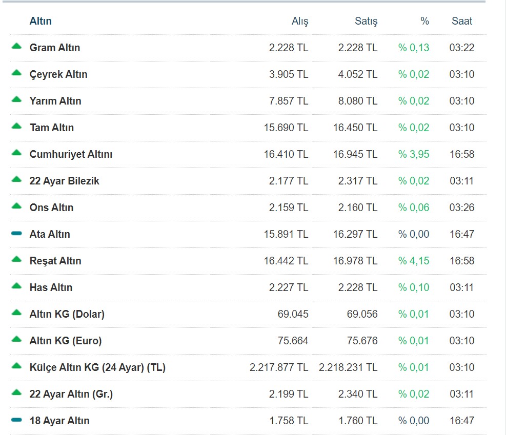Viewport: 506px width, 435px height.
Task: Click the Alış column header
Action: [x=300, y=21]
